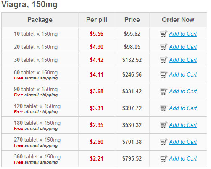The width and height of the screenshot is (211, 169).
Task: Add the $397.72 package to cart
Action: [183, 108]
